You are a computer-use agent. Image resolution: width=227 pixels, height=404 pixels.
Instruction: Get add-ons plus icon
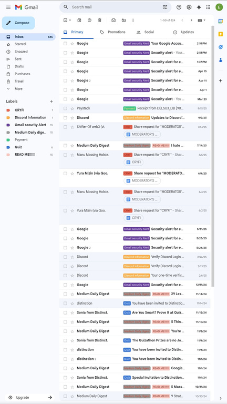point(221,80)
